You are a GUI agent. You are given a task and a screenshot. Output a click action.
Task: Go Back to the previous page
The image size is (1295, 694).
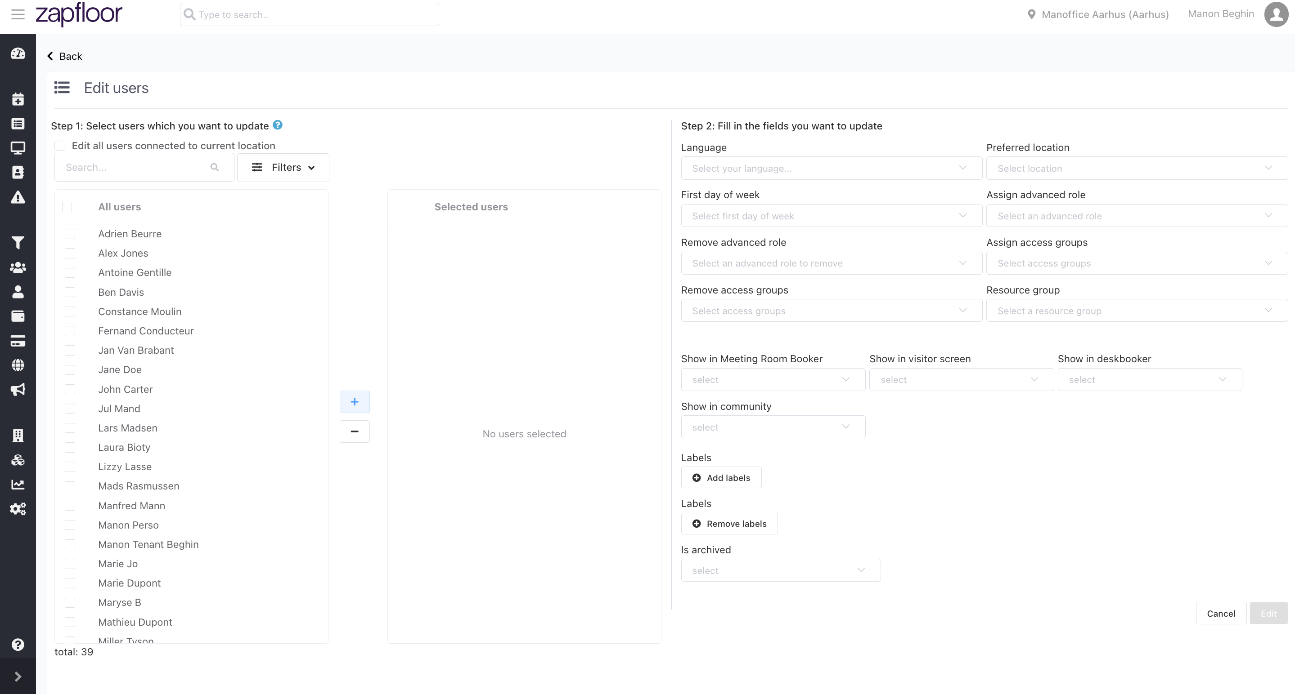click(64, 56)
